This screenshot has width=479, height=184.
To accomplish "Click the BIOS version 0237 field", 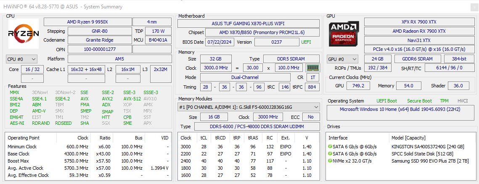I will [x=277, y=42].
